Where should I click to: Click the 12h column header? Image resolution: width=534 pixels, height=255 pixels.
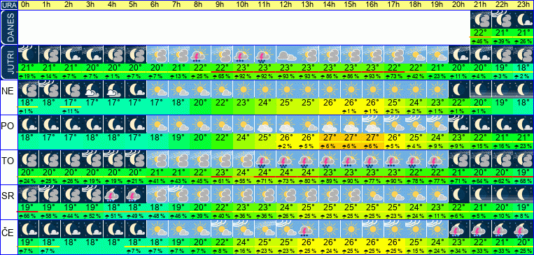[x=286, y=5]
